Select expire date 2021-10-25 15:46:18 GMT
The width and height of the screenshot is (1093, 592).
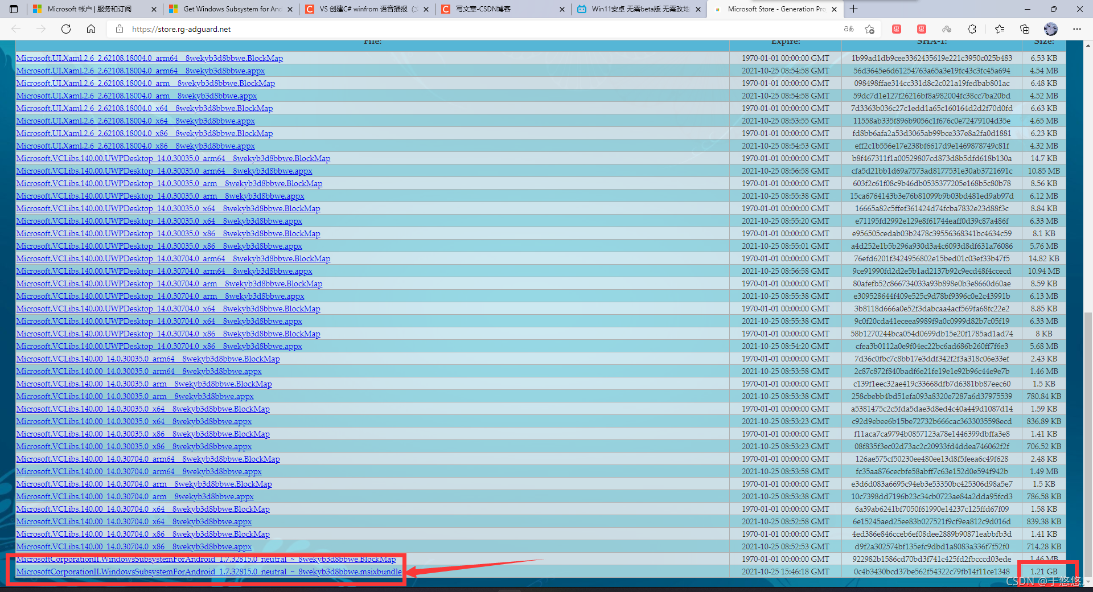786,572
